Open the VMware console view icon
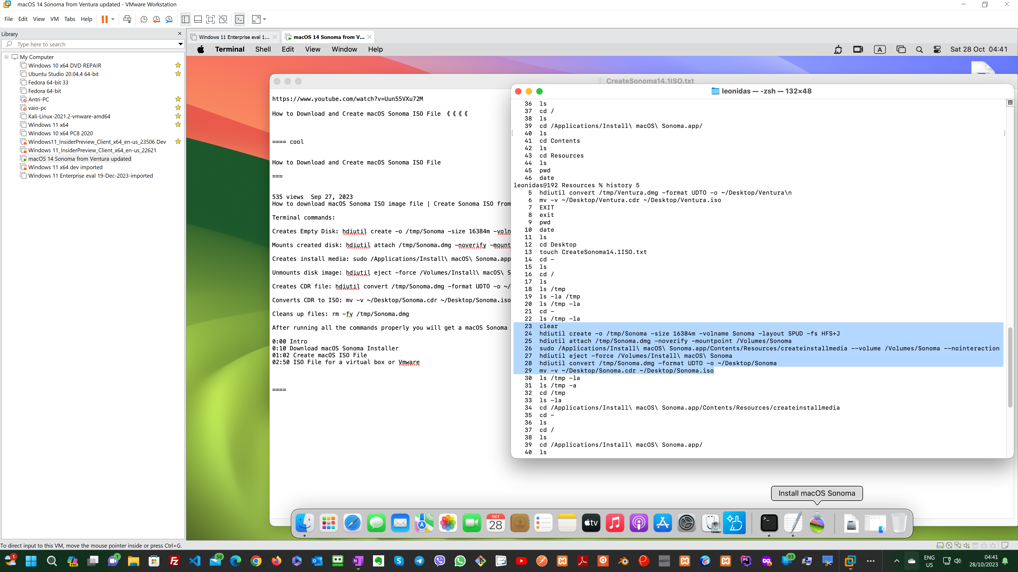Image resolution: width=1018 pixels, height=572 pixels. coord(239,19)
